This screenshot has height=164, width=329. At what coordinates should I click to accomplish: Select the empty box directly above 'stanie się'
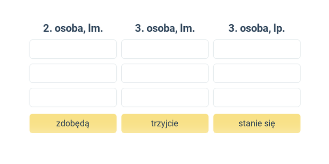[x=257, y=97]
